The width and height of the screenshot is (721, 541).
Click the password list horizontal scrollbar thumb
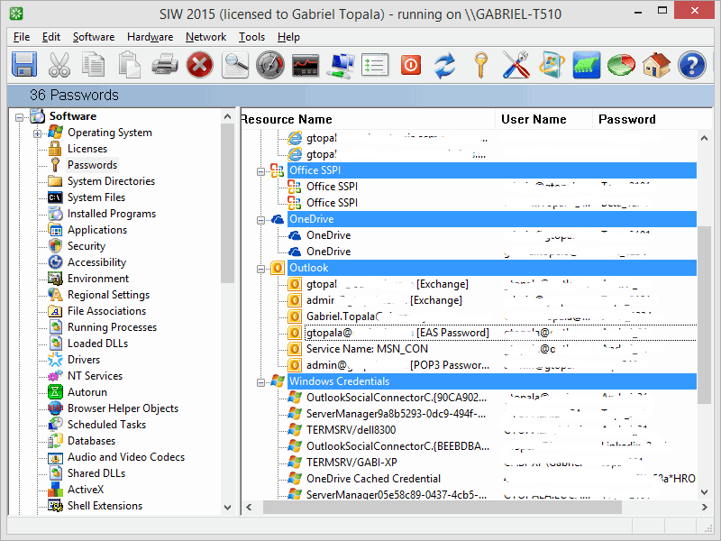click(442, 507)
